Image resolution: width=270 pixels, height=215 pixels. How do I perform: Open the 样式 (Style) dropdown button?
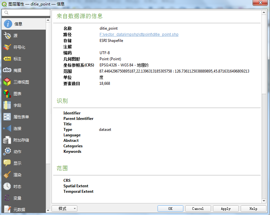point(64,209)
